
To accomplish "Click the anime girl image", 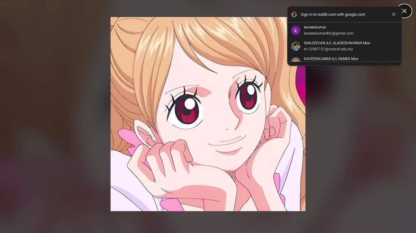I will point(208,114).
